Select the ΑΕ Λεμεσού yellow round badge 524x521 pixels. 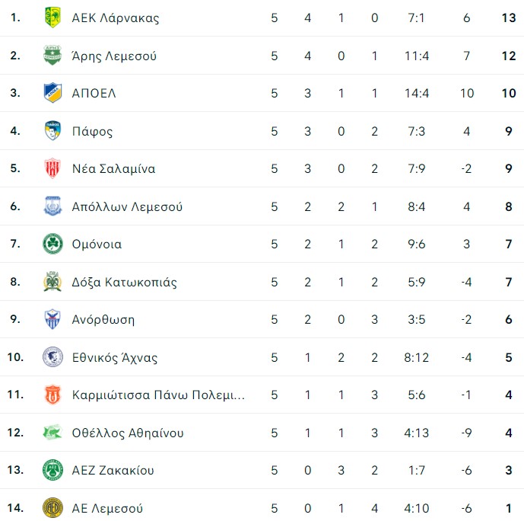point(52,508)
